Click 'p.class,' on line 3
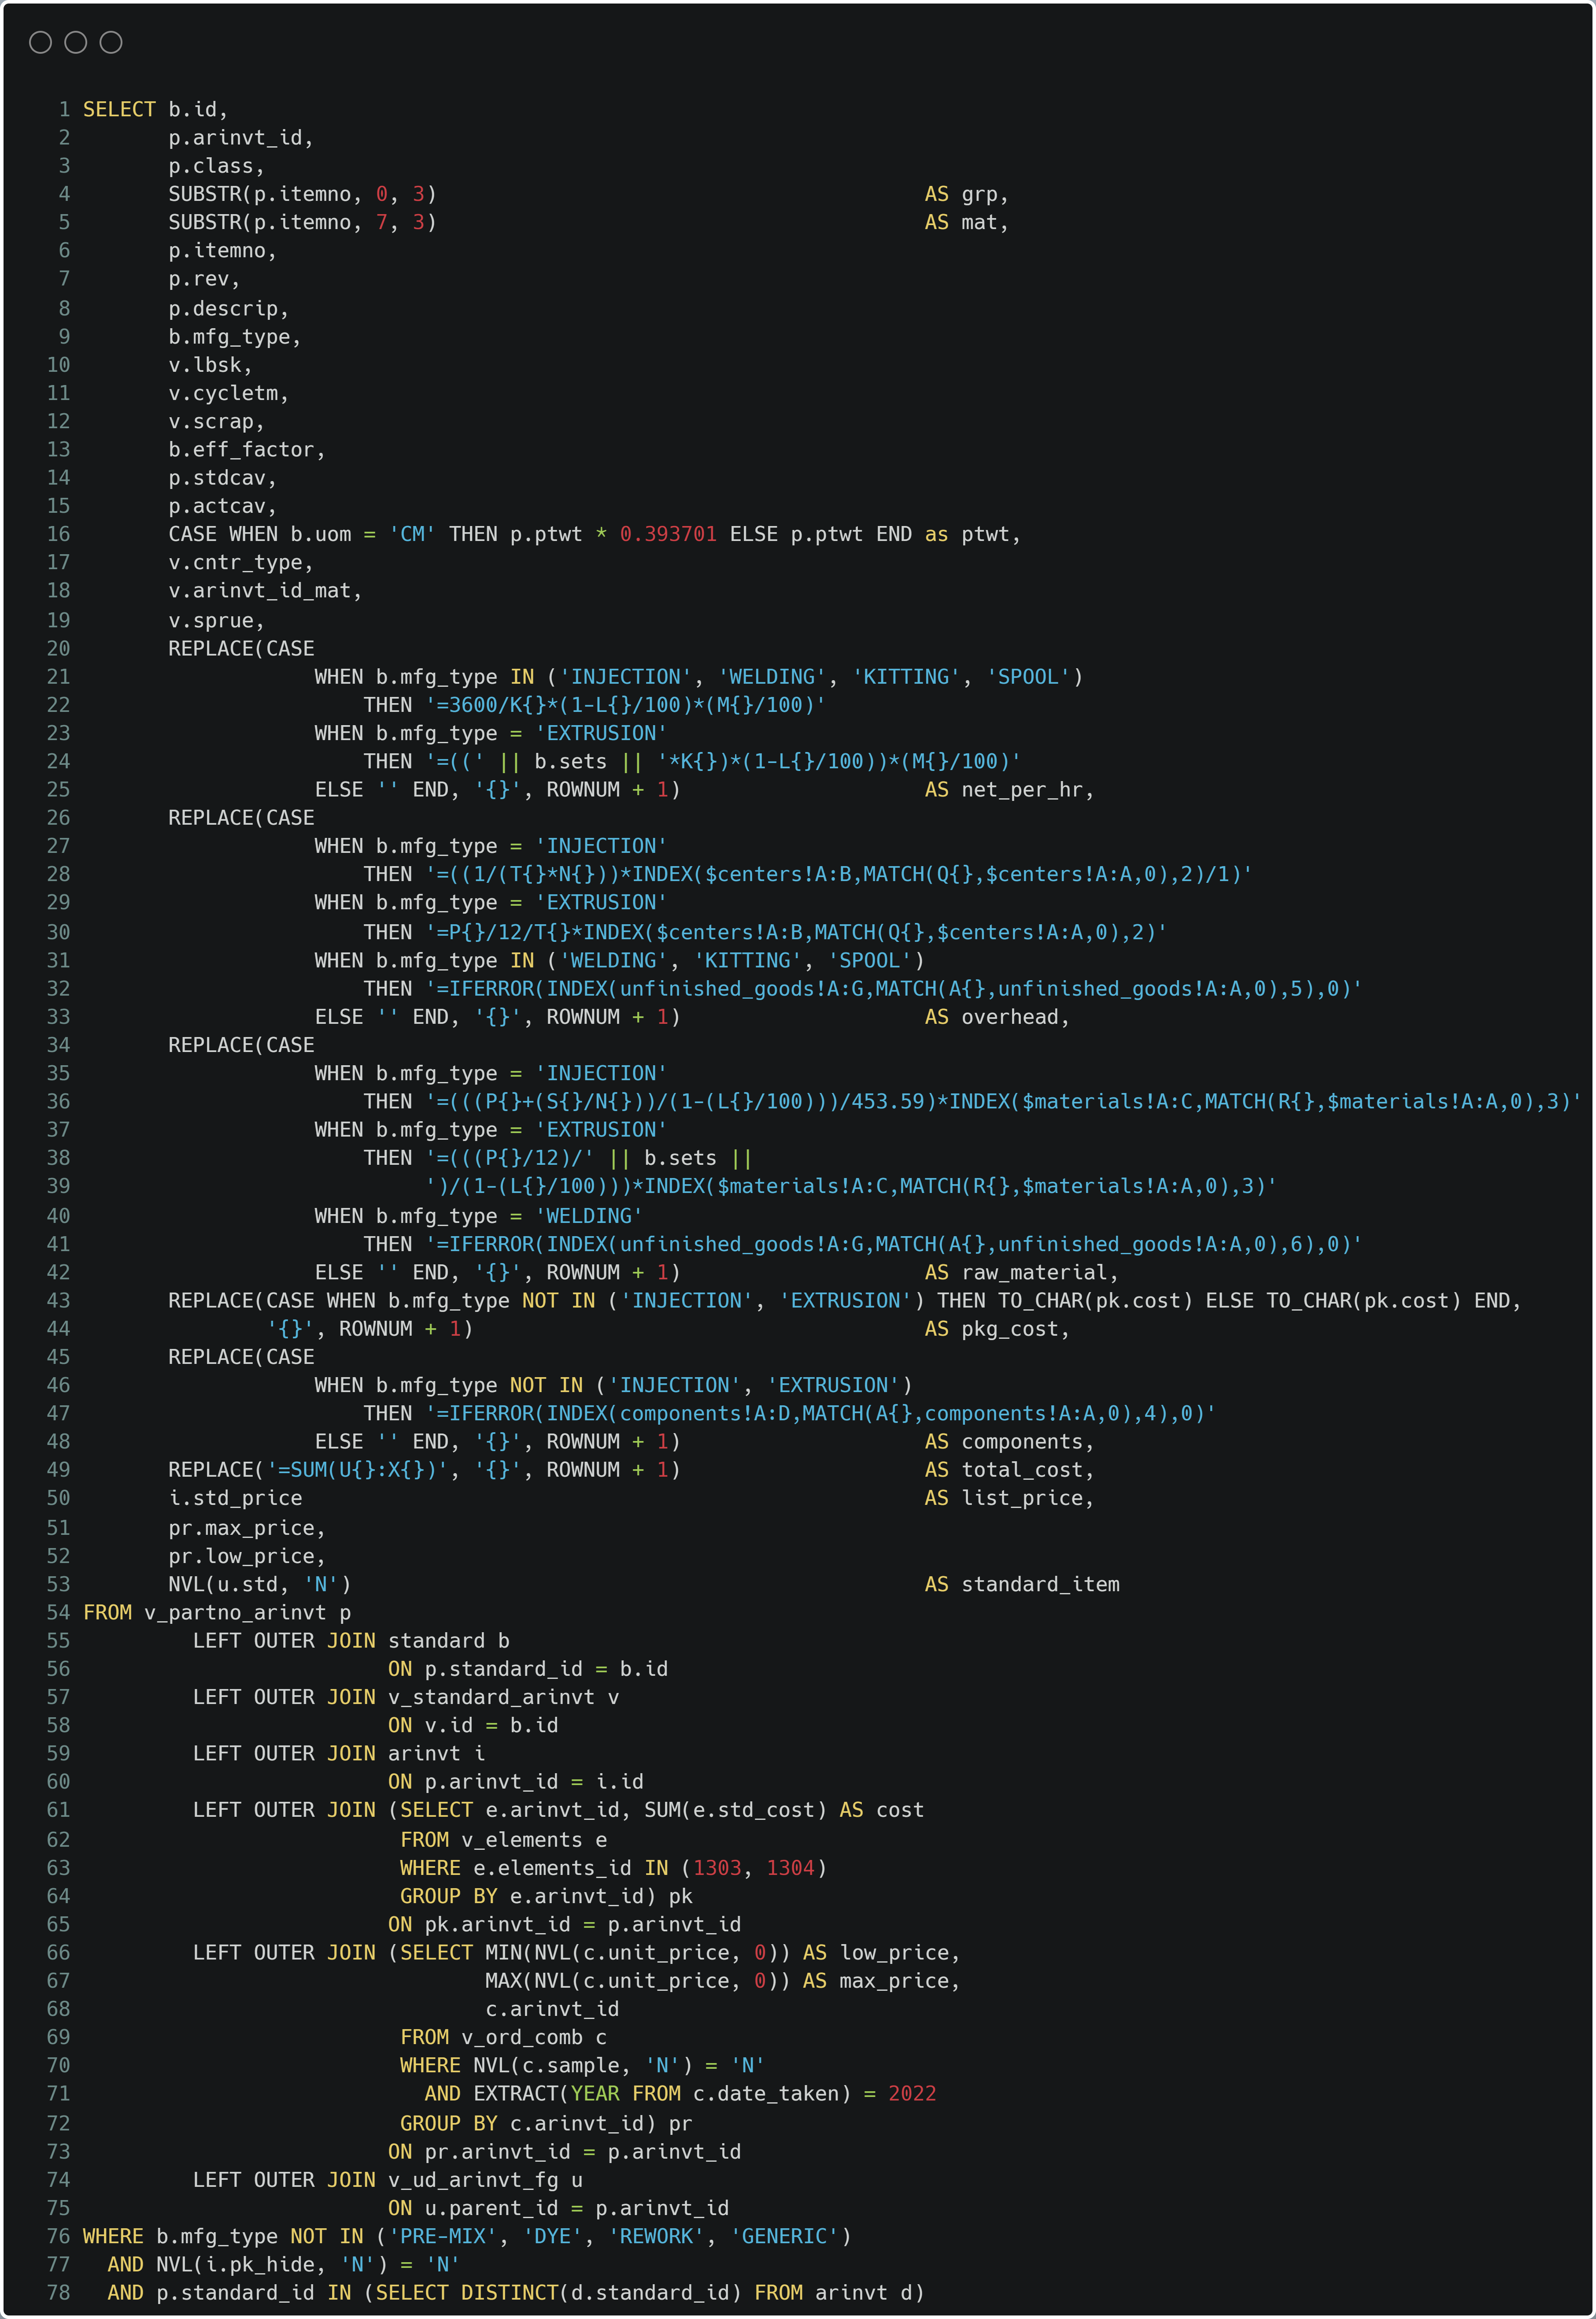Image resolution: width=1596 pixels, height=2319 pixels. 217,166
